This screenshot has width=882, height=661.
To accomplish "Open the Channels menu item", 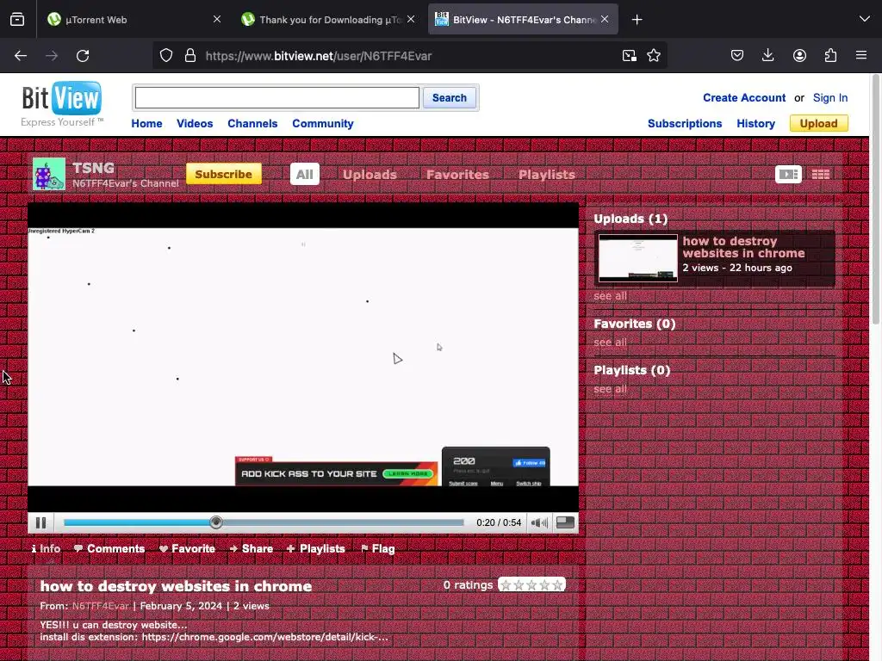I will [252, 124].
